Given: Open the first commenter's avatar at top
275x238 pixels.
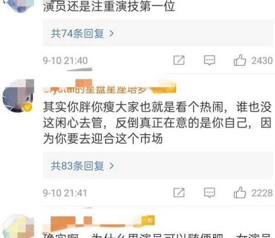Looking at the screenshot, I should point(19,6).
